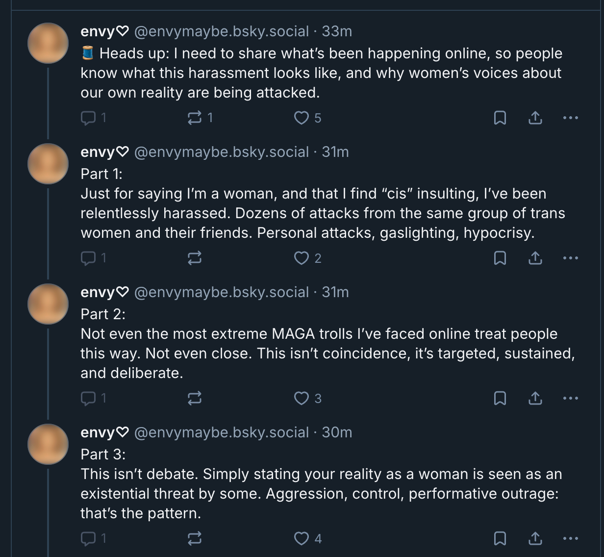Share the "Part 2" post
The image size is (604, 557).
535,398
